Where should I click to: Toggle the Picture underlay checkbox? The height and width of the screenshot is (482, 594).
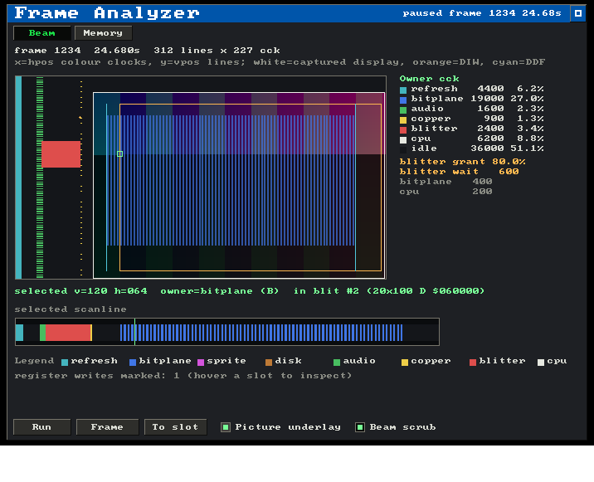pyautogui.click(x=226, y=427)
